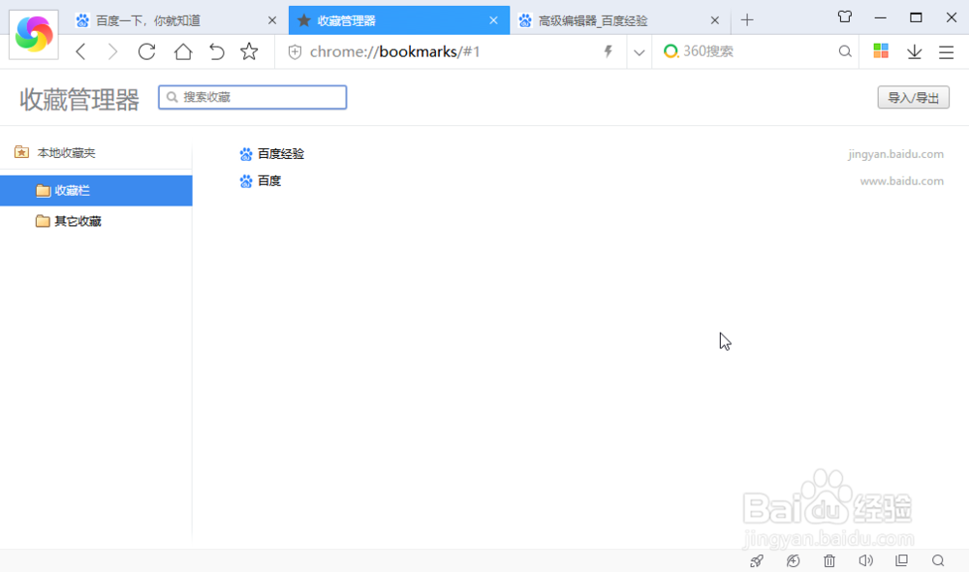
Task: Open a new tab with plus button
Action: (x=747, y=20)
